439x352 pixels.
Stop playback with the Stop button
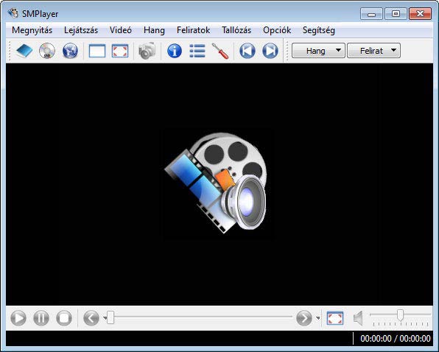[64, 318]
